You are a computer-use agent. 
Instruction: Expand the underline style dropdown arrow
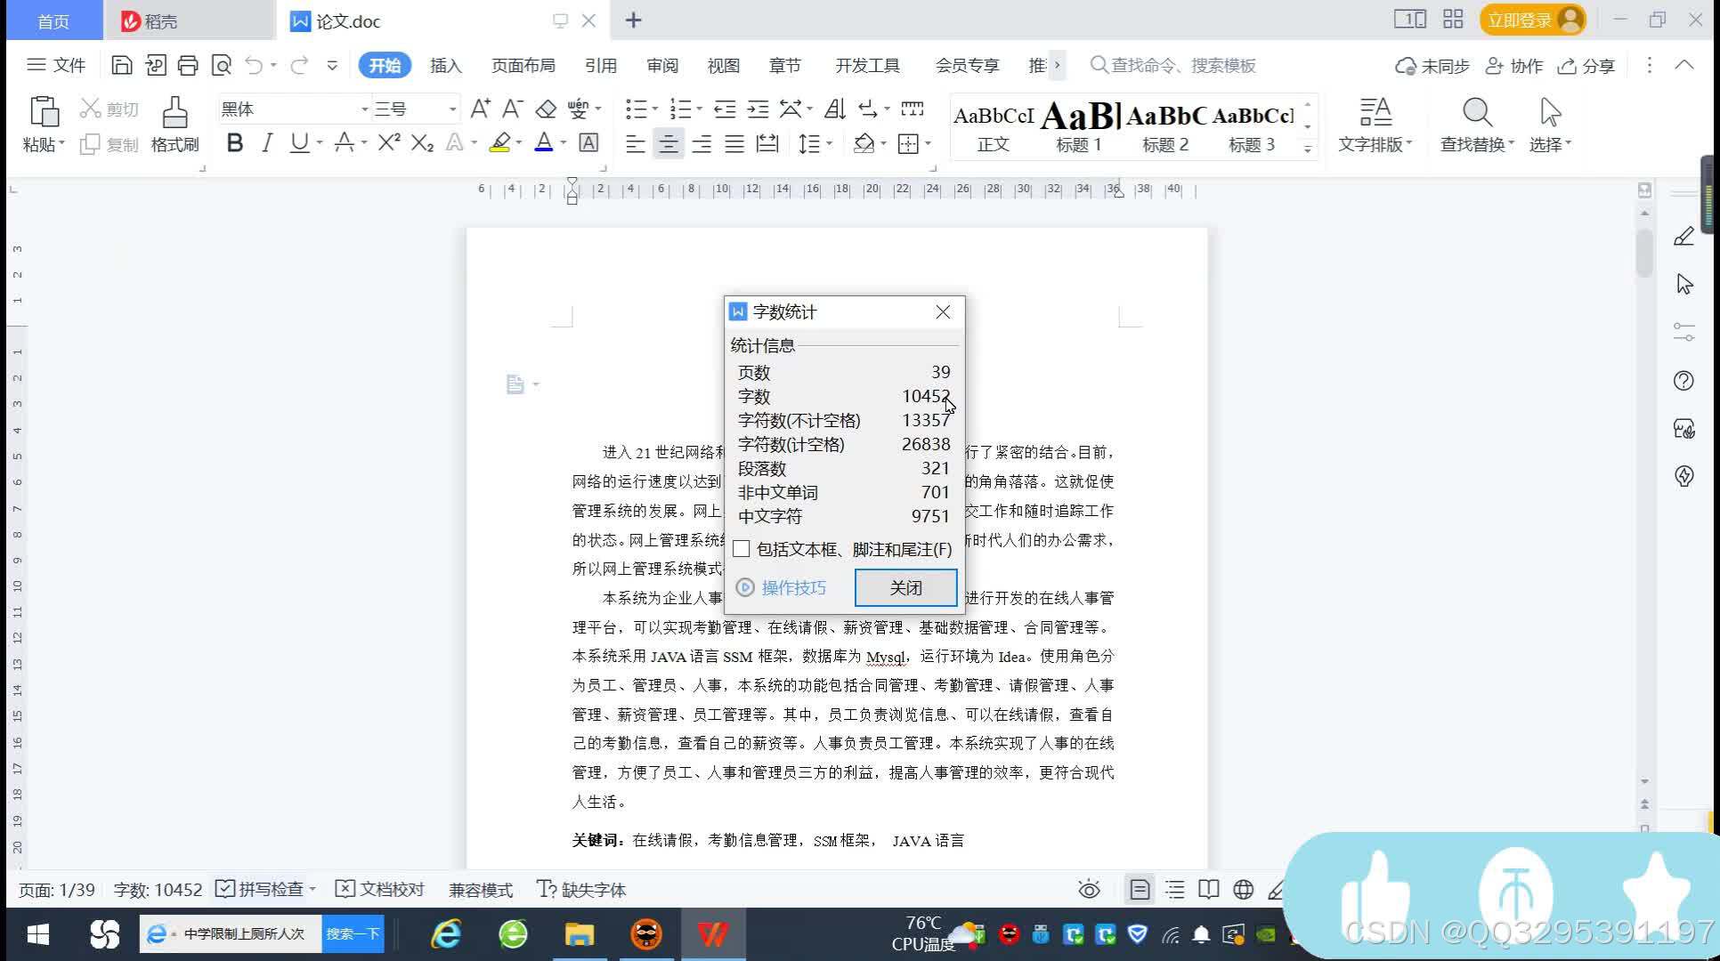point(319,142)
